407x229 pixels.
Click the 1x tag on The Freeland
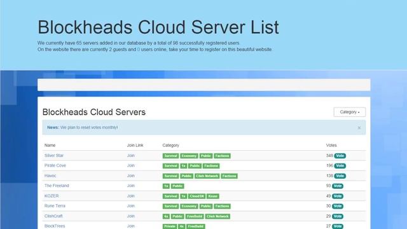(x=166, y=186)
